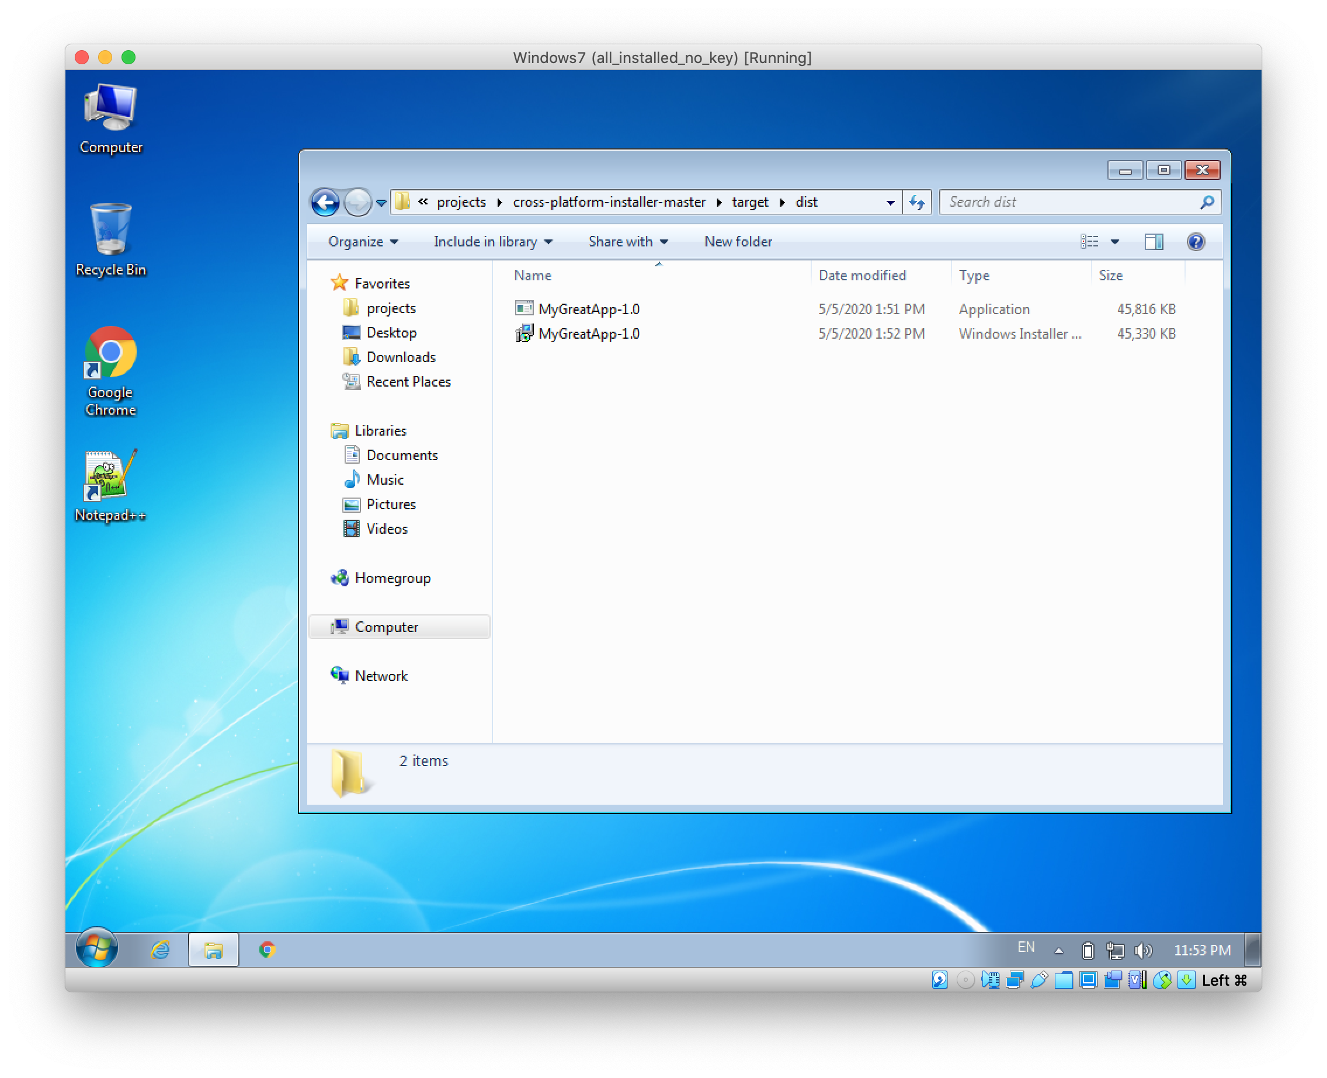Click the change view icon
The height and width of the screenshot is (1078, 1327).
(1089, 242)
